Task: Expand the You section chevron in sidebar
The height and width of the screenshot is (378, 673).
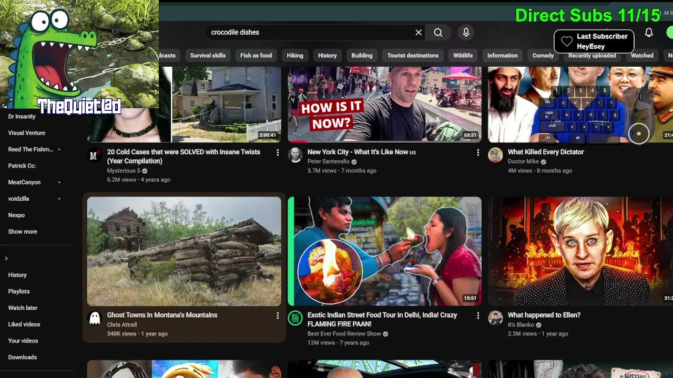Action: click(x=6, y=258)
